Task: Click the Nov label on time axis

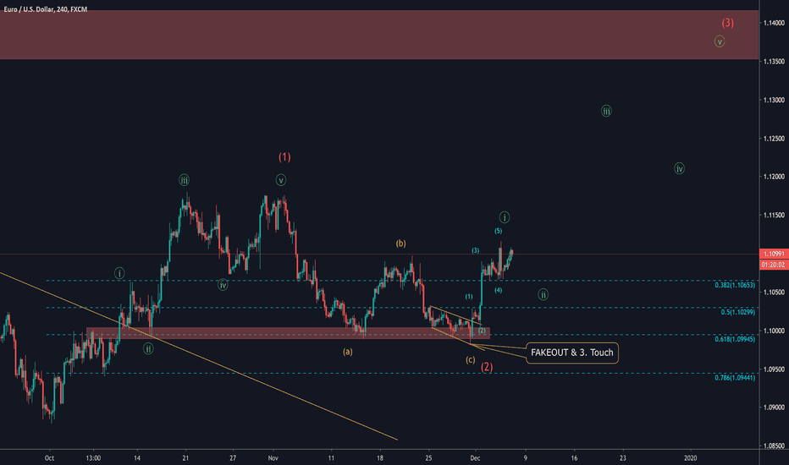Action: (x=271, y=458)
